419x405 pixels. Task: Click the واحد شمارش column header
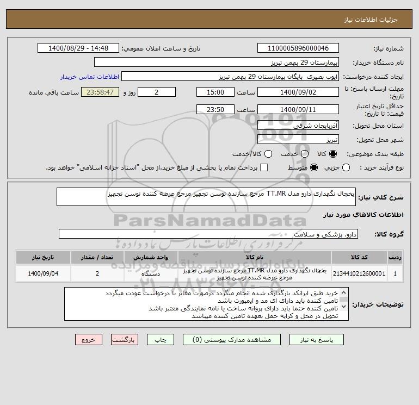151,257
